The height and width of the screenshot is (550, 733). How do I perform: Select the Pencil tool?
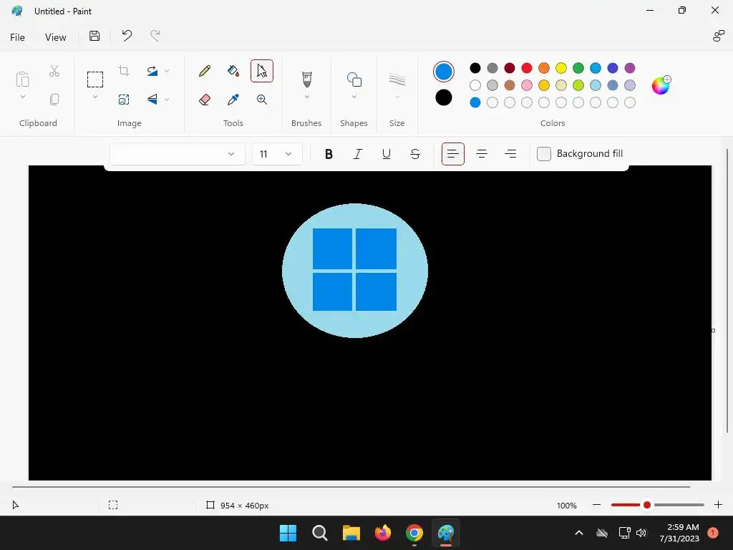204,71
